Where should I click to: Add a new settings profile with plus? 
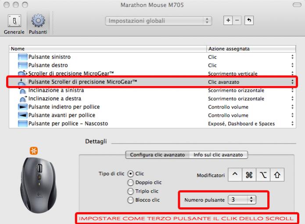pos(228,20)
